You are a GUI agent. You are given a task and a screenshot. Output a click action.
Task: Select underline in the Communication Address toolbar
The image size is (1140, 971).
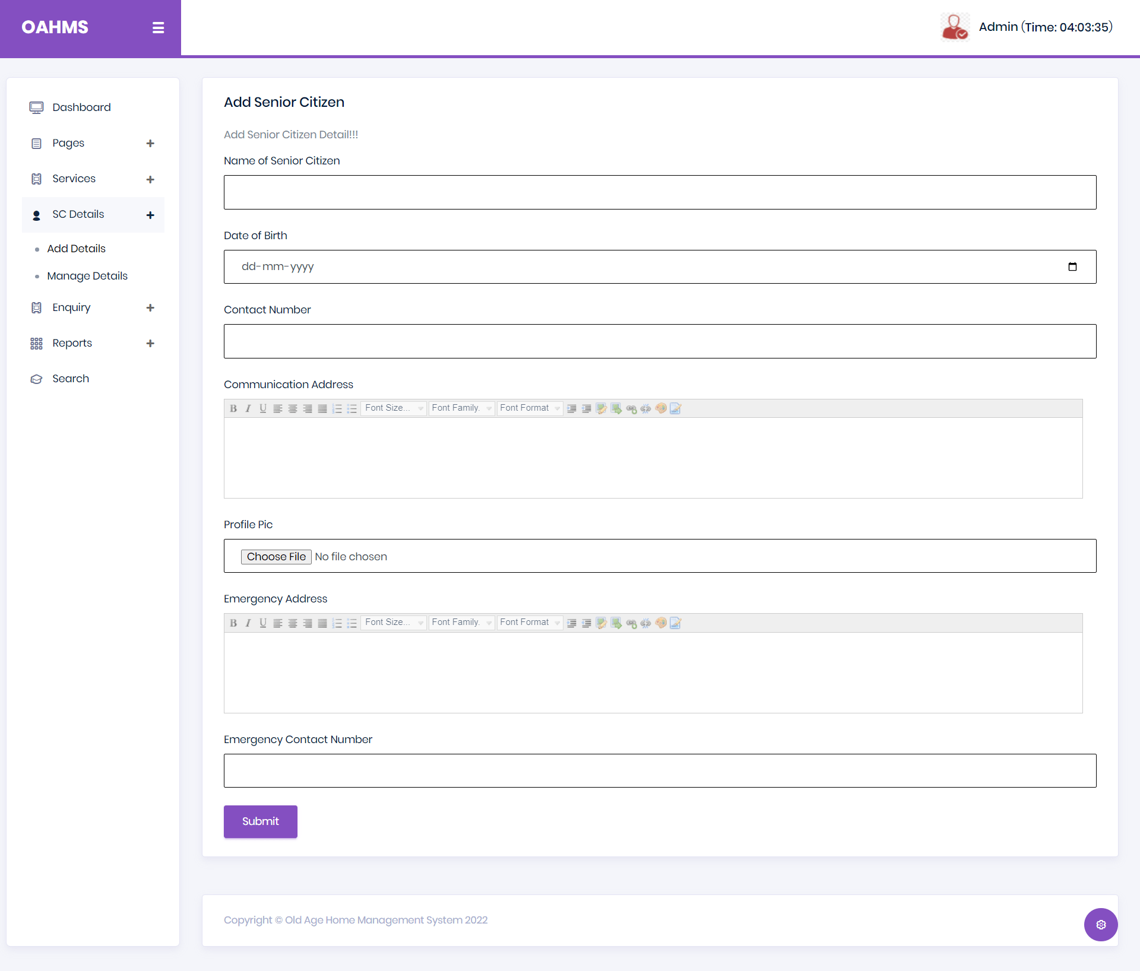263,408
